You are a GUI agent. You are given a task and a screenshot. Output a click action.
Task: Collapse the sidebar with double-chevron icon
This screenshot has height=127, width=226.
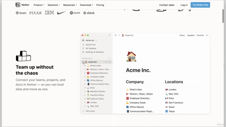tap(109, 35)
